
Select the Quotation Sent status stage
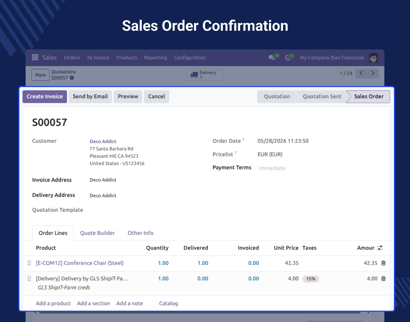[322, 97]
